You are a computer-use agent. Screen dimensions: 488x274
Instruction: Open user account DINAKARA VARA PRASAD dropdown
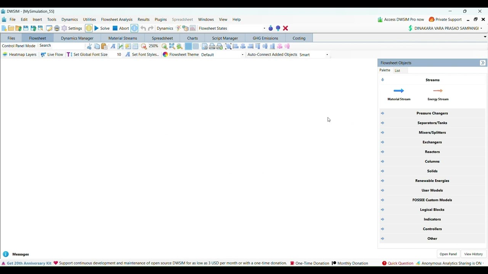coord(445,28)
